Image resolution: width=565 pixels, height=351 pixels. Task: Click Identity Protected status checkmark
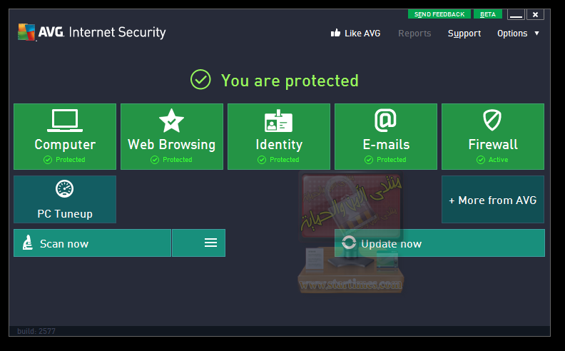262,160
